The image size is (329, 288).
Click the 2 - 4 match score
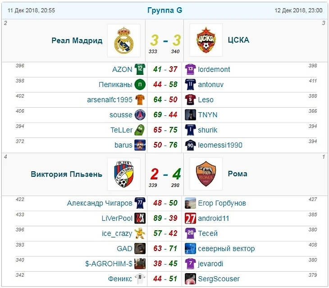pos(165,174)
